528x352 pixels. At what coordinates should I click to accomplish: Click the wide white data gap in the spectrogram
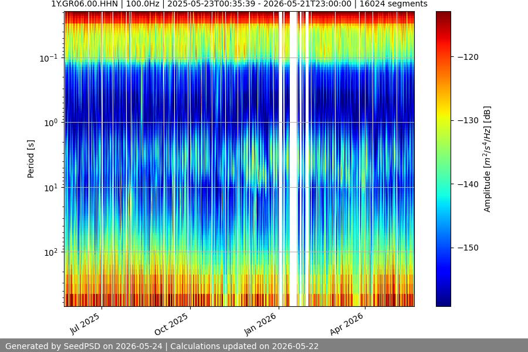point(294,159)
